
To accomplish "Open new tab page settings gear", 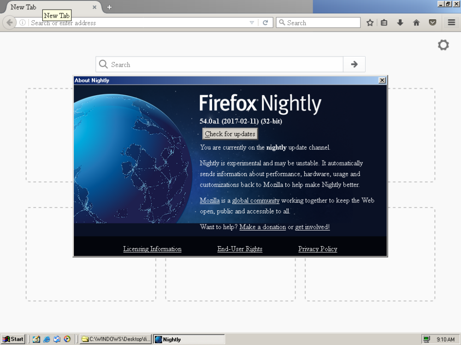I will tap(443, 45).
